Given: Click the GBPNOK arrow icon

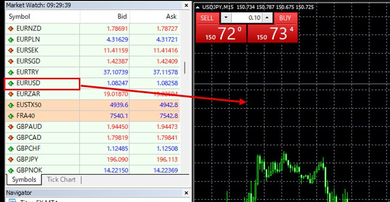Looking at the screenshot, I should (11, 170).
